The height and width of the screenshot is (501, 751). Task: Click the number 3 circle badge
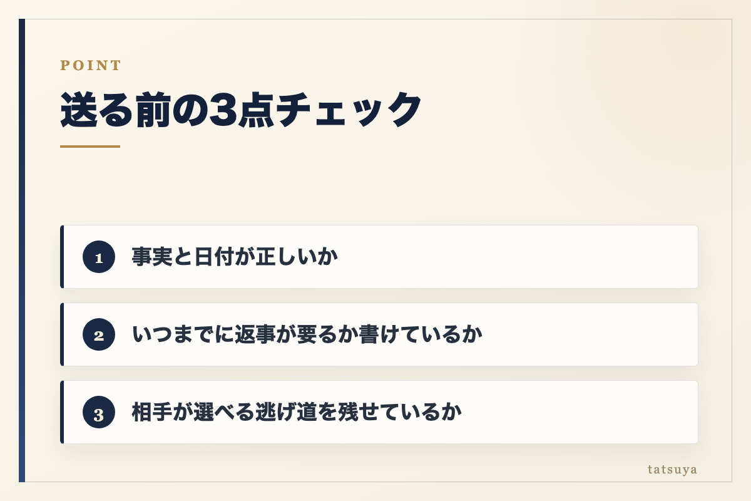point(99,412)
